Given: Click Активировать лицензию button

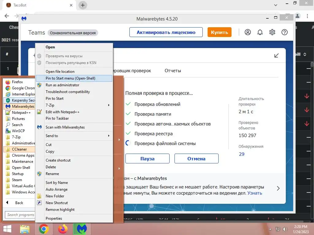Looking at the screenshot, I should tap(166, 32).
